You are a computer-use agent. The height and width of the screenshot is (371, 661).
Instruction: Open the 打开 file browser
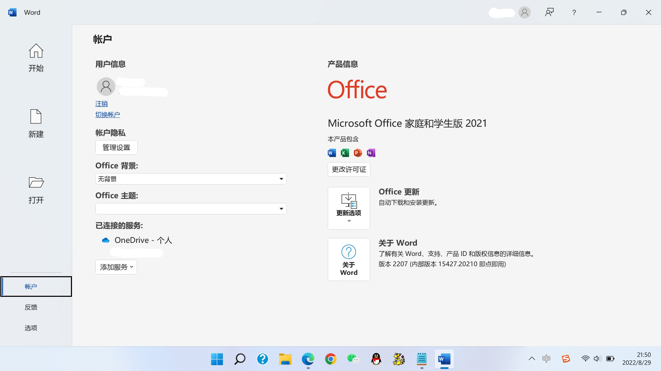click(36, 190)
